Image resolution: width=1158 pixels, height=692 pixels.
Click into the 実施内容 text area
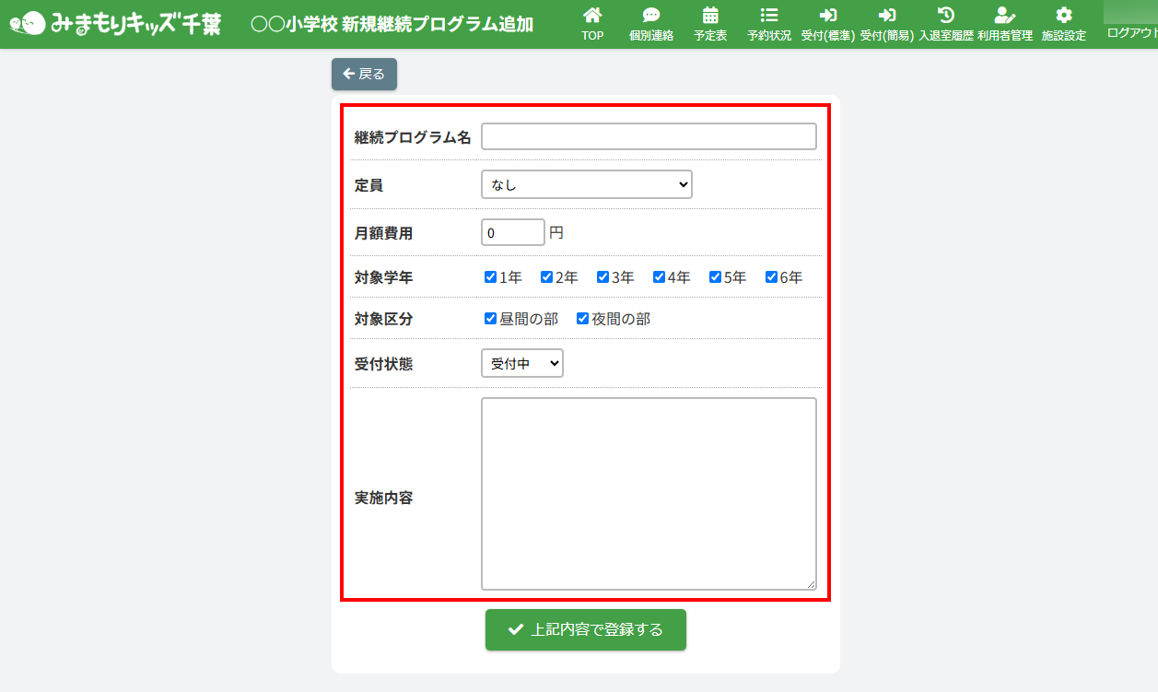point(649,493)
